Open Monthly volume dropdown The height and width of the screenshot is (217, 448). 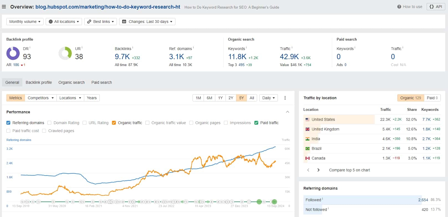(25, 22)
